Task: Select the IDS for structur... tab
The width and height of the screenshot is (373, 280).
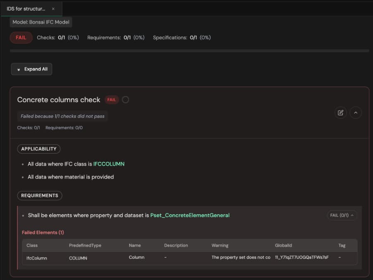Action: pyautogui.click(x=26, y=9)
